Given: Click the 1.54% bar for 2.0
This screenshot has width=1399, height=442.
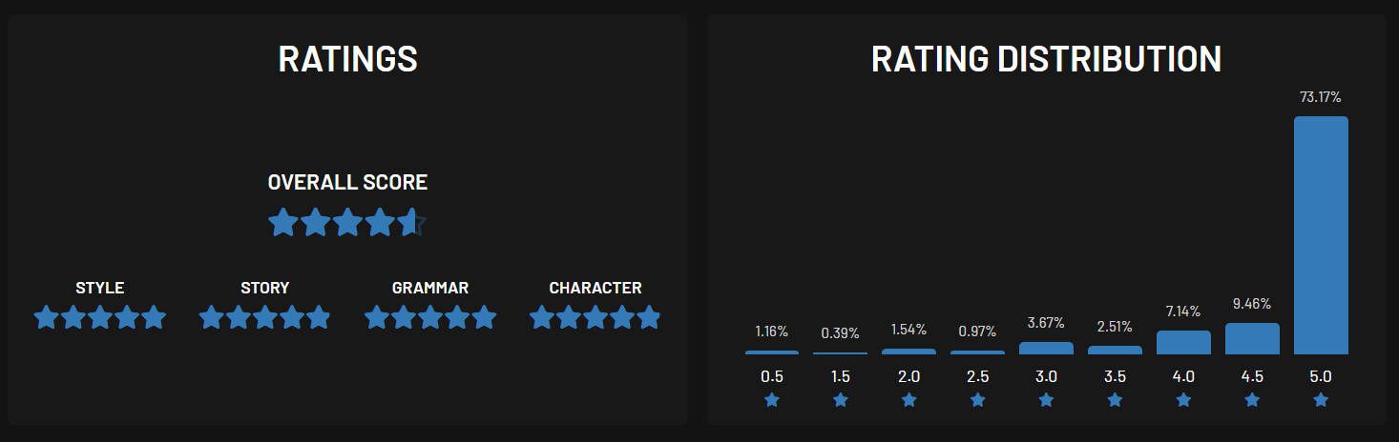Looking at the screenshot, I should [x=908, y=352].
